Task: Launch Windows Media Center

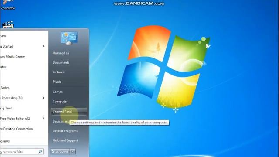Action: point(13,57)
